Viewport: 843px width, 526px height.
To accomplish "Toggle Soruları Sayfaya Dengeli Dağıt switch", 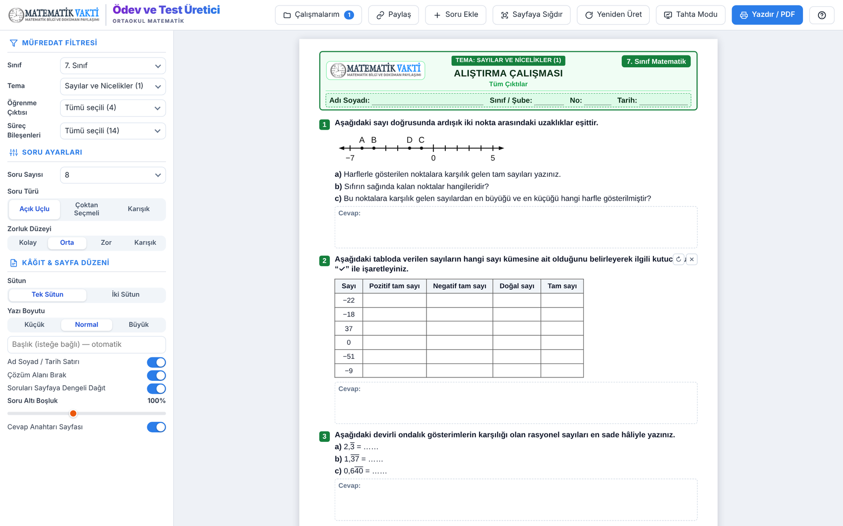I will point(156,388).
